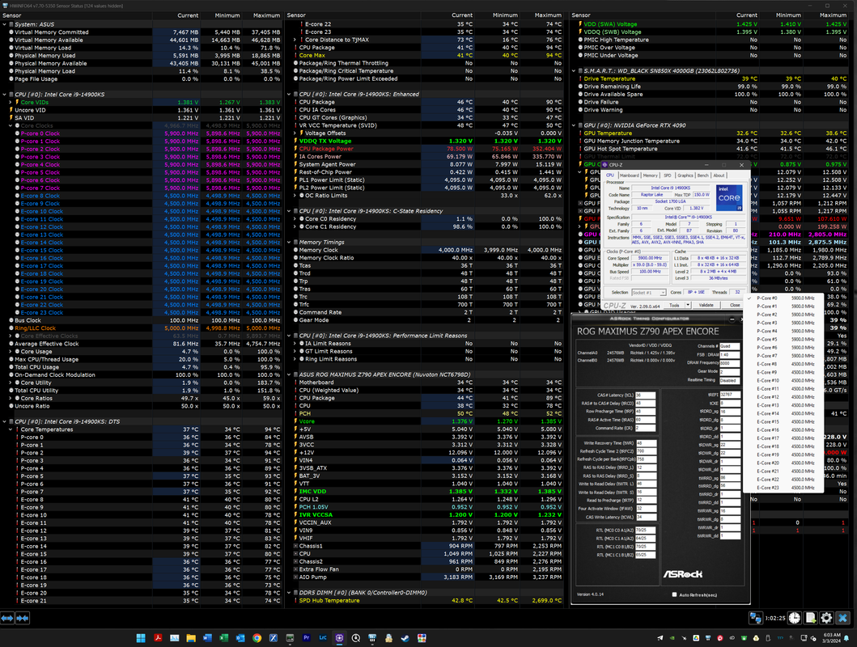
Task: Open Google Chrome from the taskbar
Action: click(257, 638)
